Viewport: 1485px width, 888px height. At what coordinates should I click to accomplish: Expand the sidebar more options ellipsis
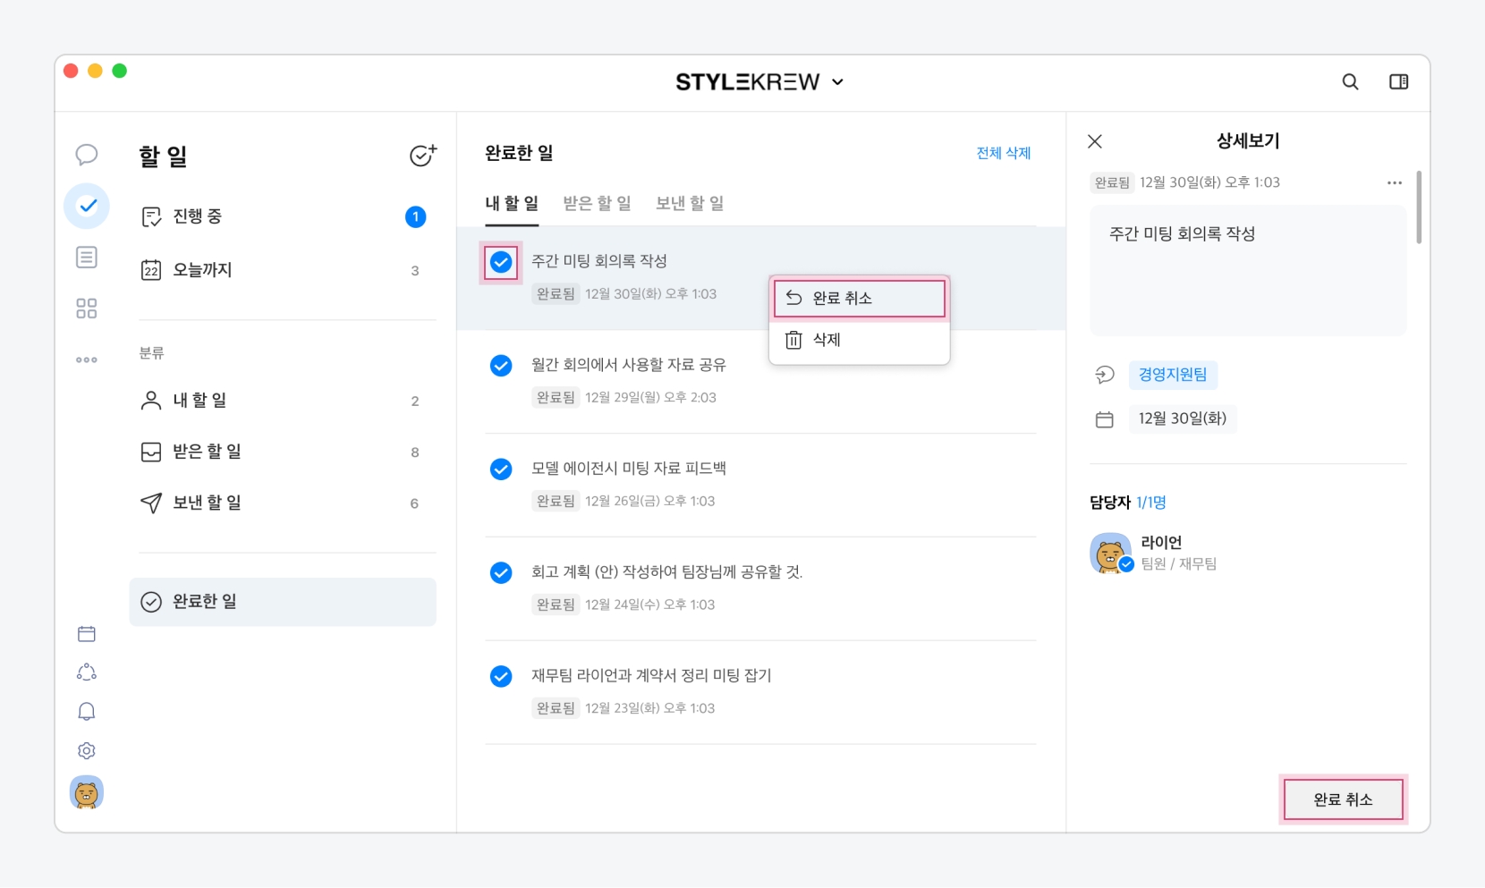click(87, 360)
